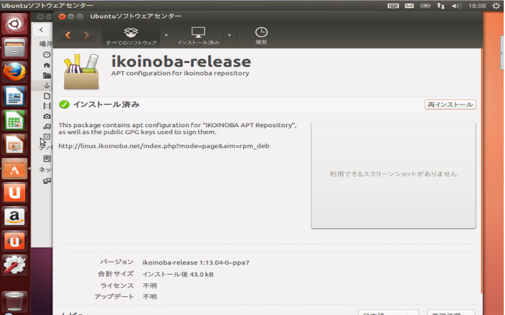Open the battery indicator menu
Screen dimensions: 505x315
[425, 6]
